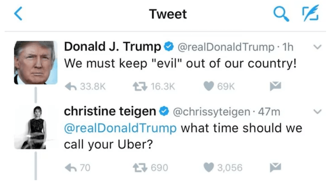Open search with the magnifier icon
The width and height of the screenshot is (333, 182).
281,14
